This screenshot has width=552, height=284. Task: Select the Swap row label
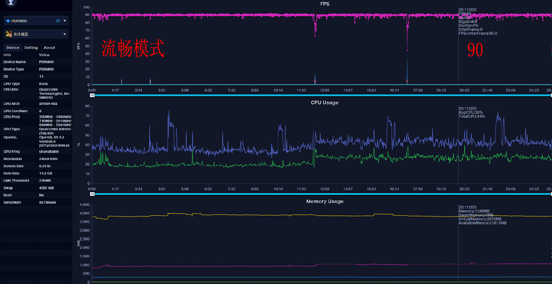(8, 188)
